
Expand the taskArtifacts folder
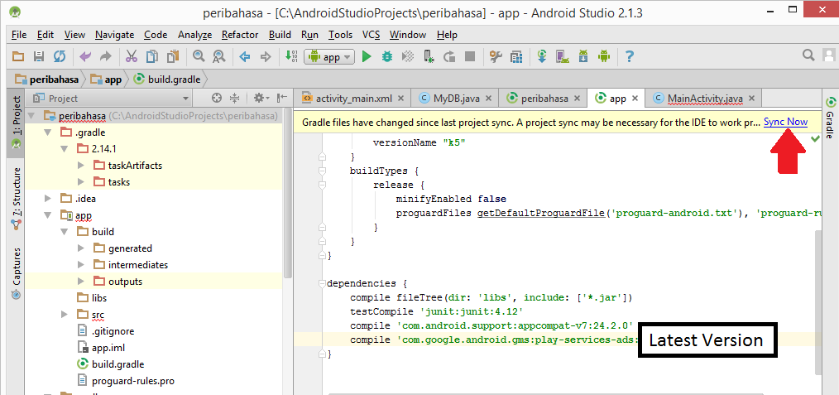pos(81,166)
